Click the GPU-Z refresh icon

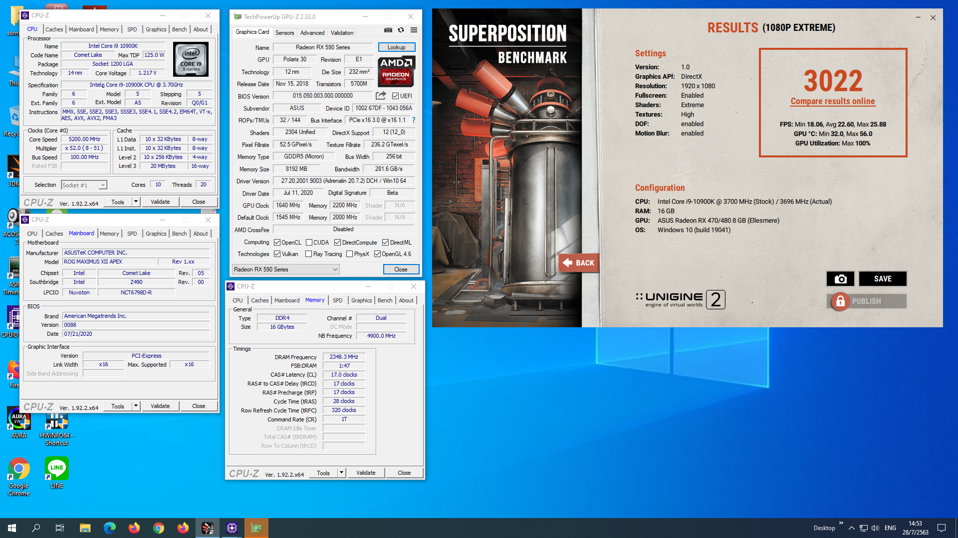click(x=401, y=30)
